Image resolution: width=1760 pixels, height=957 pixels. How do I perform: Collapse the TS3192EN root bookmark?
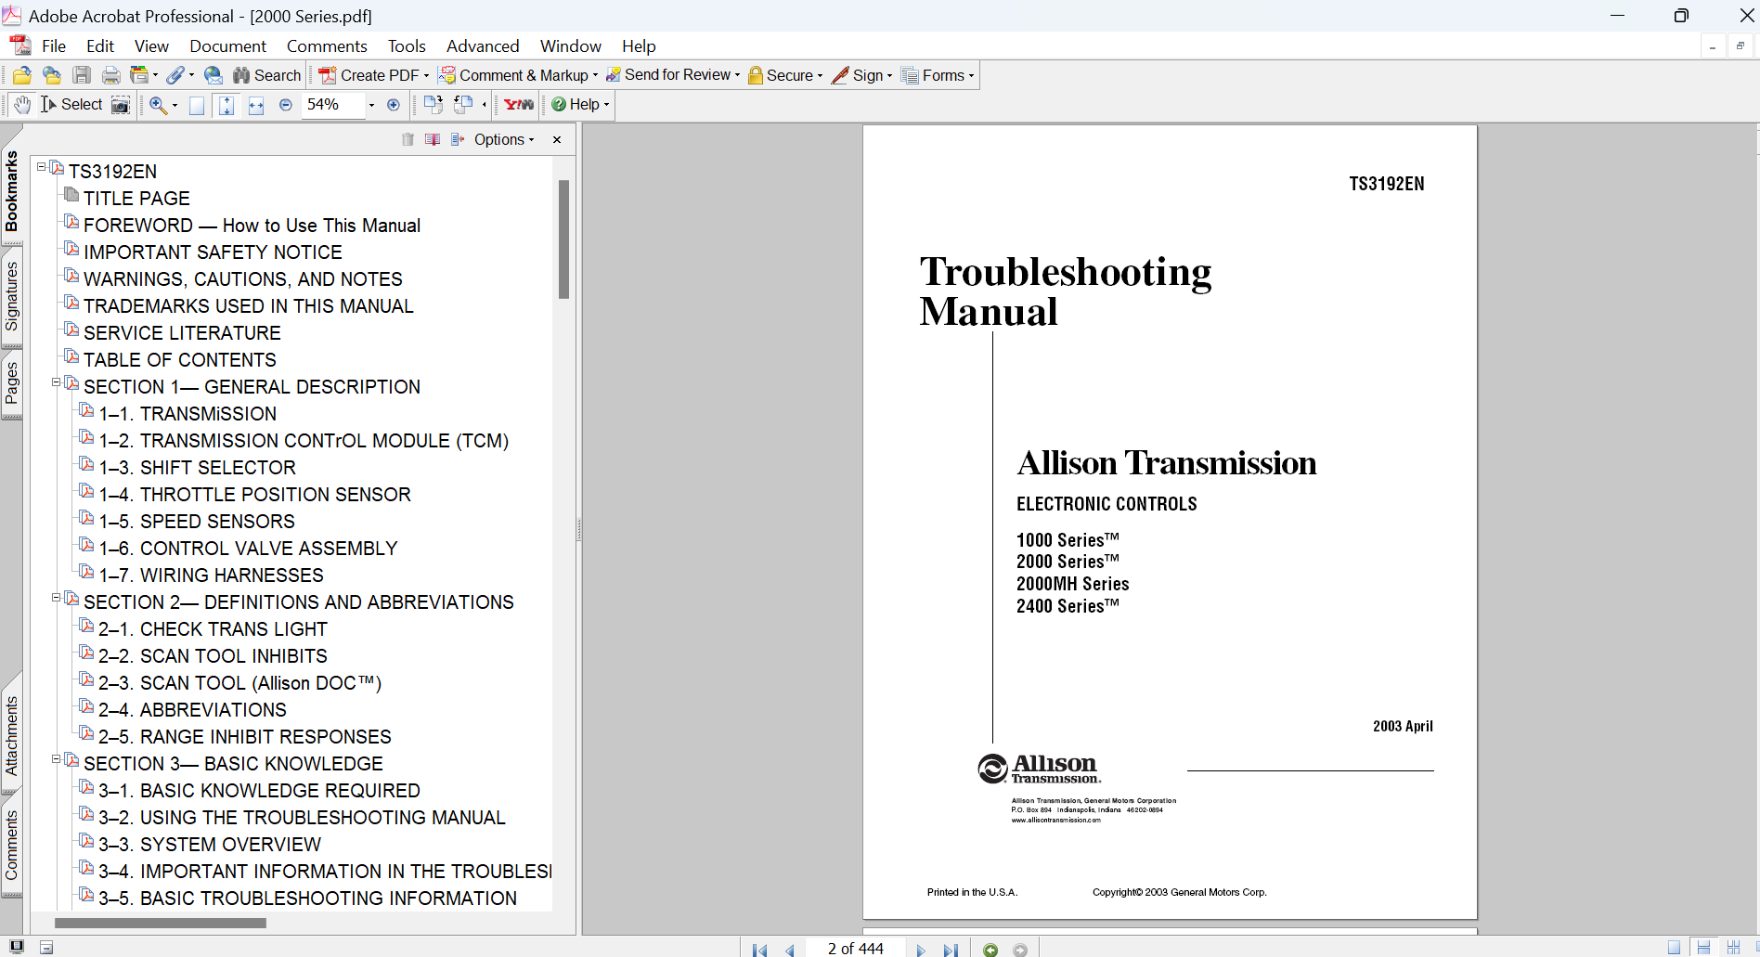point(41,167)
